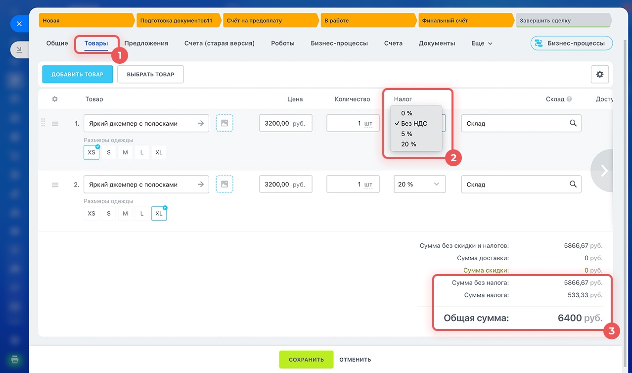The height and width of the screenshot is (373, 632).
Task: Click image placeholder icon for second product
Action: click(225, 184)
